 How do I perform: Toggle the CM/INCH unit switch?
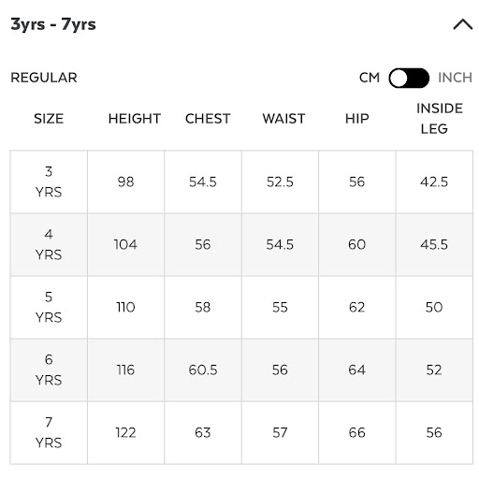click(x=409, y=78)
